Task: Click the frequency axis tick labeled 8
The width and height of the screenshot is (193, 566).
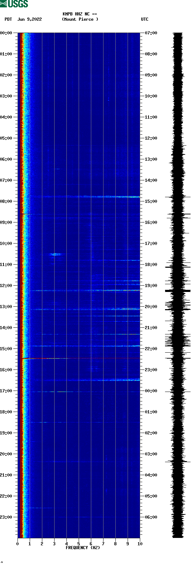Action: pyautogui.click(x=115, y=544)
